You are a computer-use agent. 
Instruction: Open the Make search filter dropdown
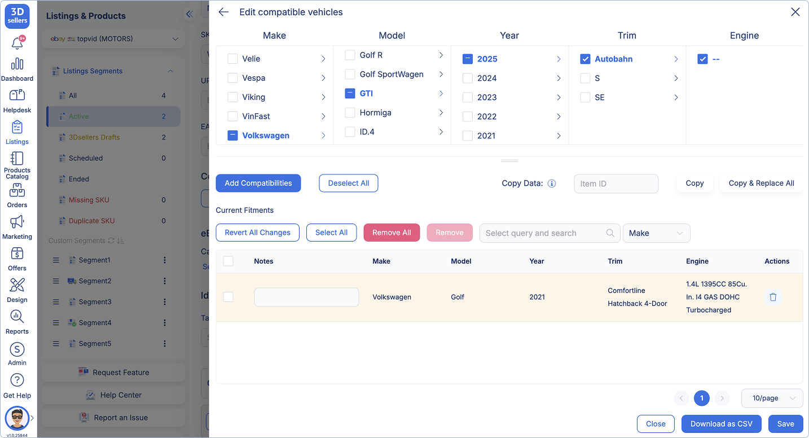pos(656,233)
